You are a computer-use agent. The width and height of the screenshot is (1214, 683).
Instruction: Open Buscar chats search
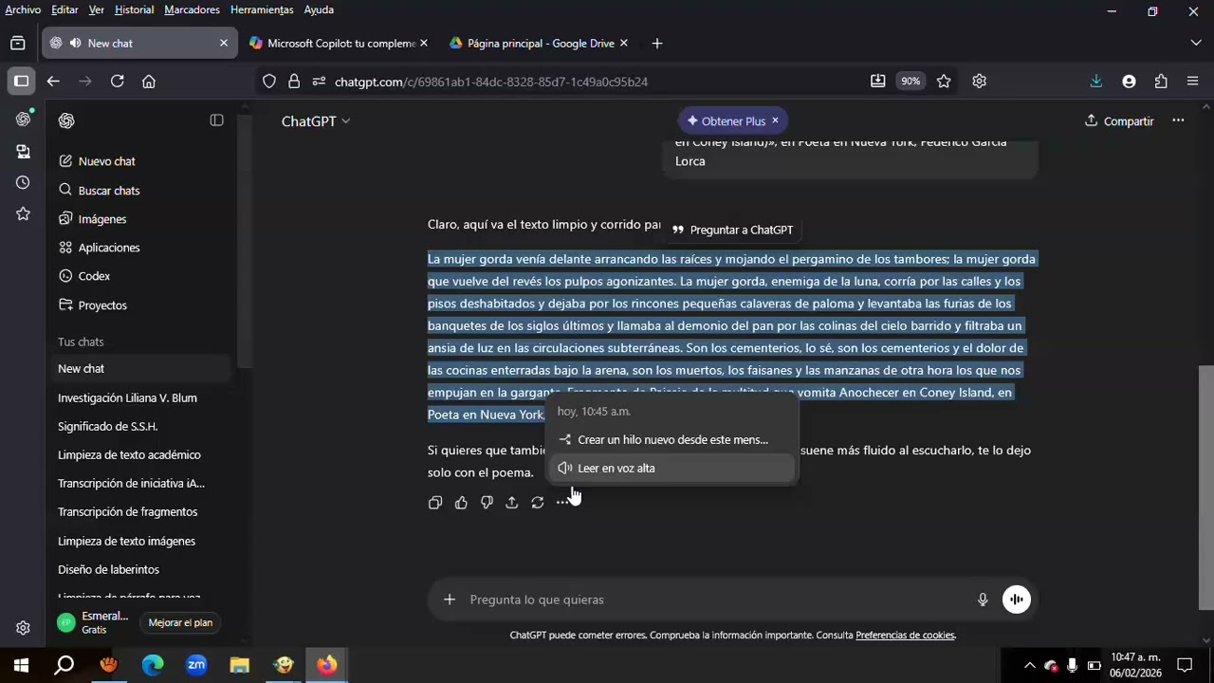[100, 191]
